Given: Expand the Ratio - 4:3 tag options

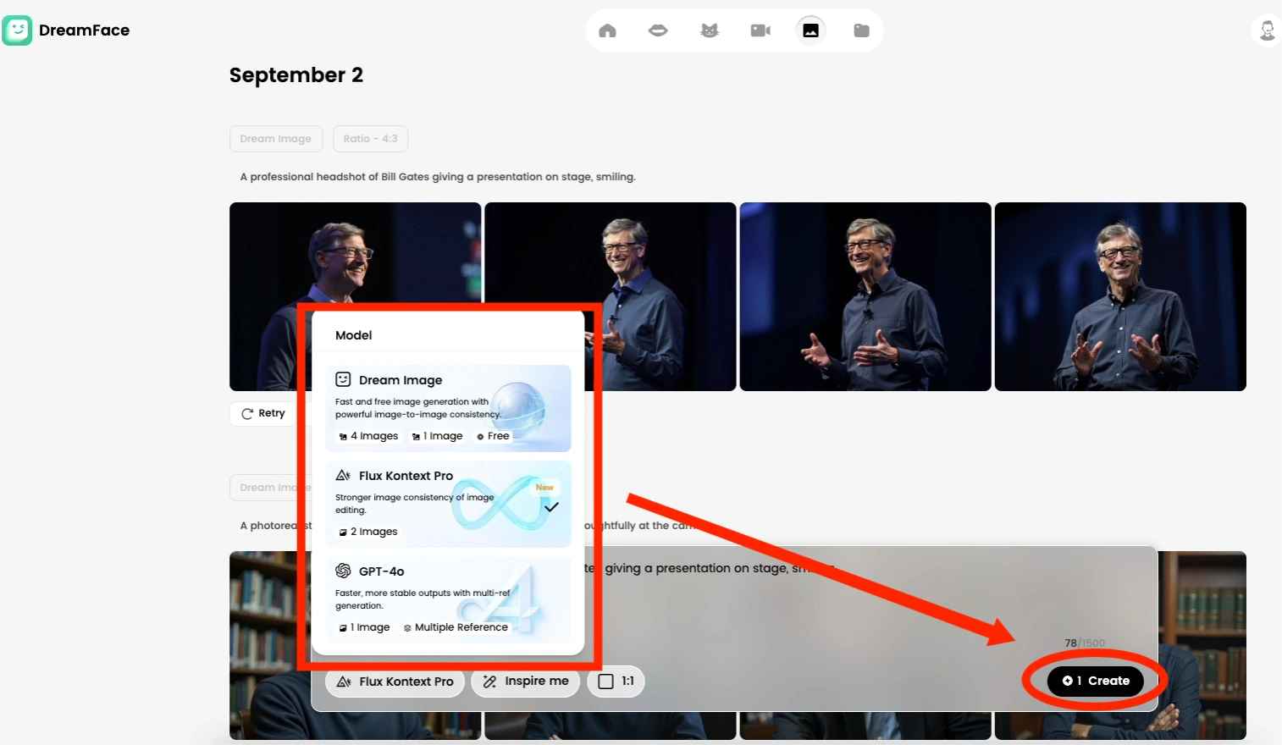Looking at the screenshot, I should click(370, 138).
